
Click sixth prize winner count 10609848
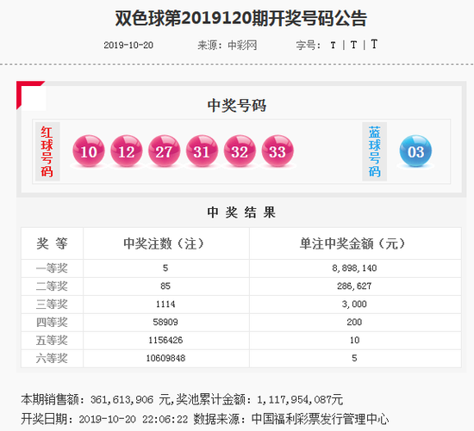[165, 358]
